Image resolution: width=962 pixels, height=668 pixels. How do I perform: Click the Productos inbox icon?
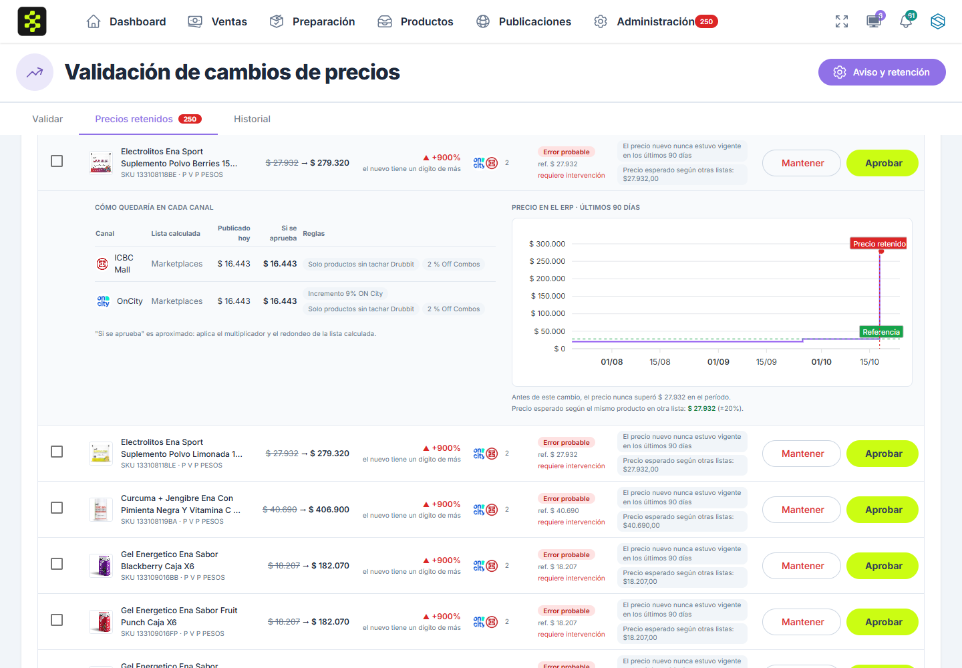[x=385, y=21]
